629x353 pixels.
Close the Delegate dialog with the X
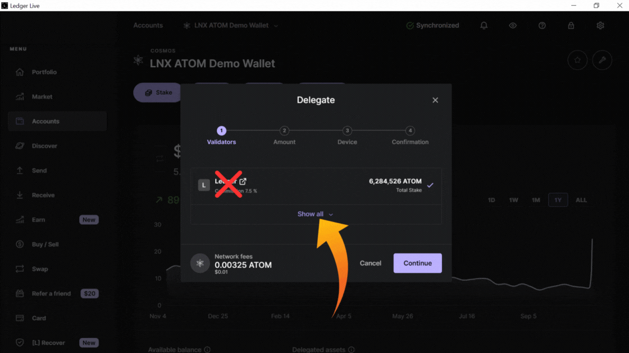pos(435,100)
